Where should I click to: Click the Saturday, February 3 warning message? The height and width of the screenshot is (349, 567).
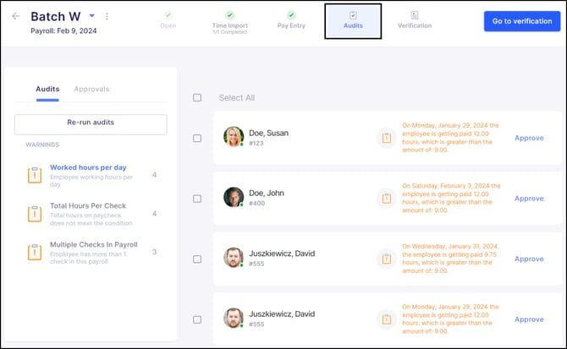point(451,198)
